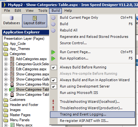Choose Run Current Page...
This screenshot has width=138, height=127.
point(92,52)
